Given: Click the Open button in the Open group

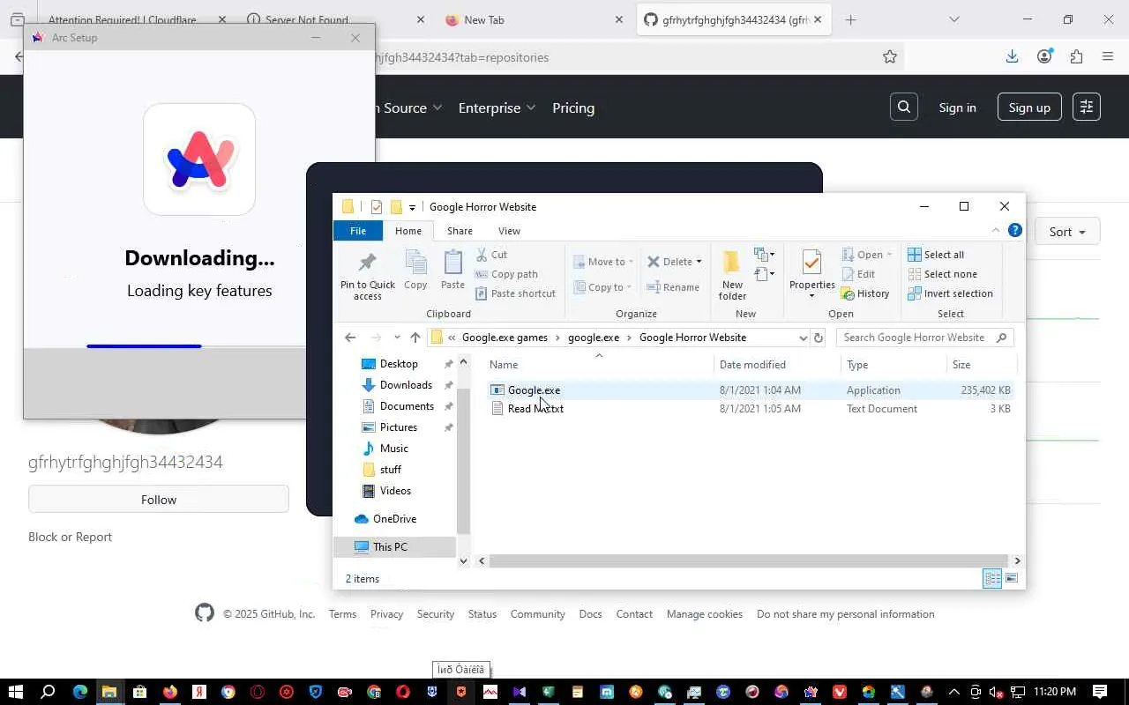Looking at the screenshot, I should point(867,255).
